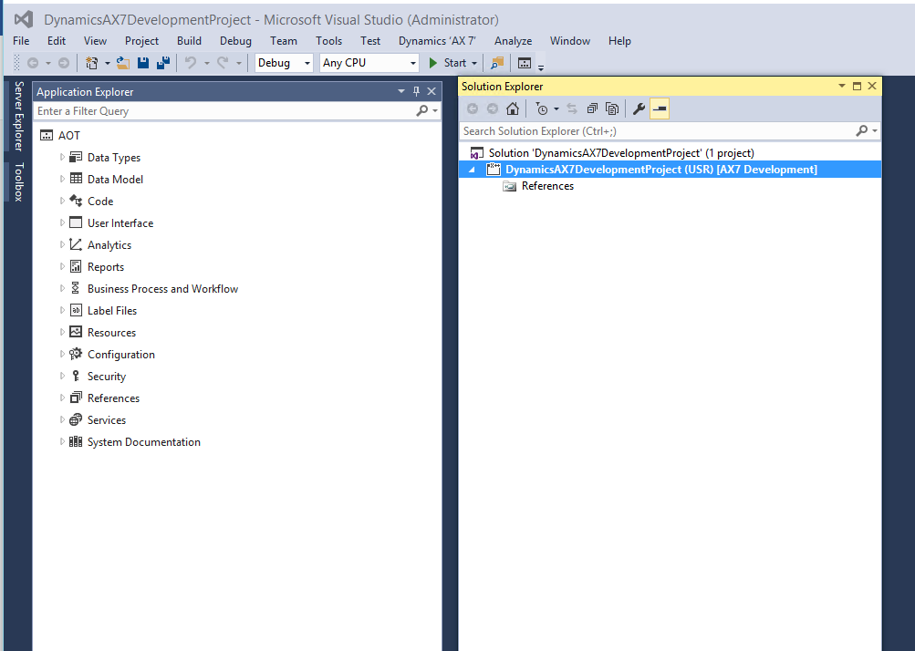Open the Build menu
The width and height of the screenshot is (915, 651).
coord(189,41)
